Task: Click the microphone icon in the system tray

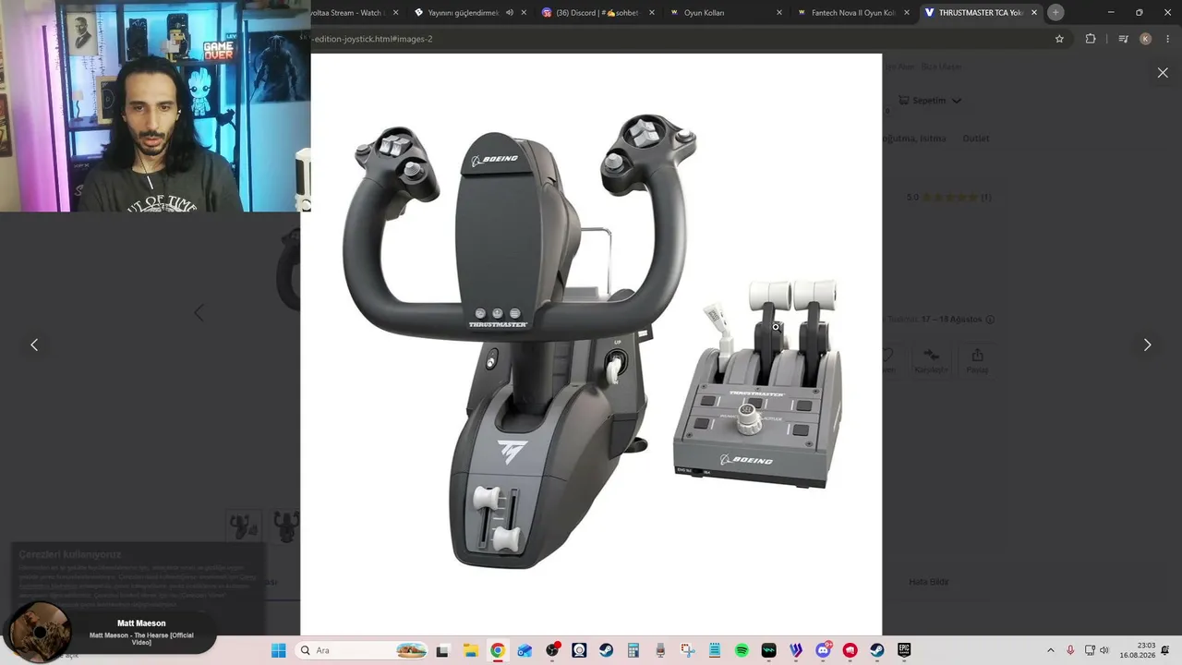Action: point(1070,650)
